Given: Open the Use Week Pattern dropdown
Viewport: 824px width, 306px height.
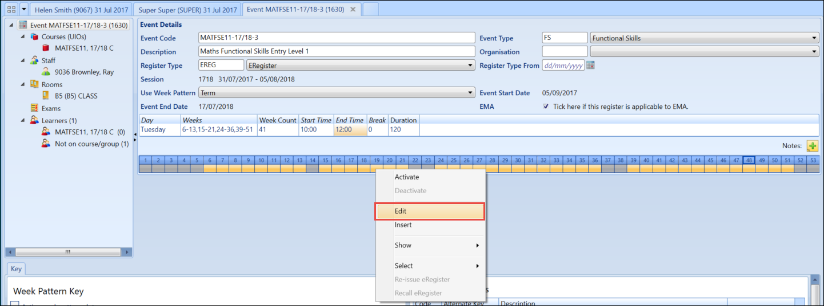Looking at the screenshot, I should 470,93.
